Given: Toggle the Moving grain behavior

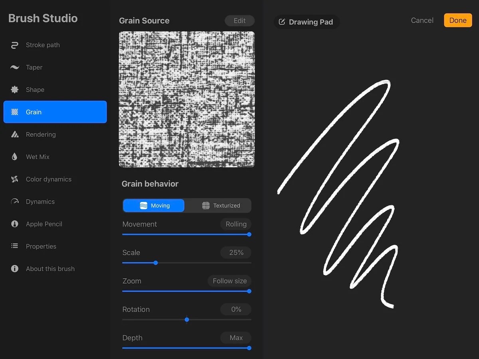Looking at the screenshot, I should tap(153, 205).
